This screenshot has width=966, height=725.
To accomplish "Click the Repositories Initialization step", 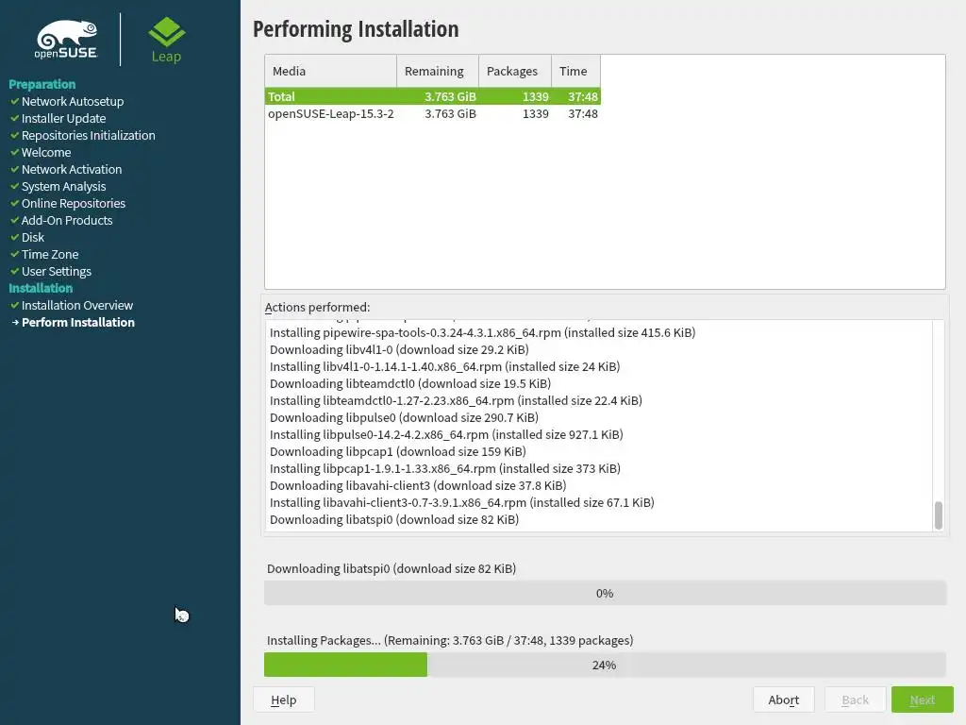I will point(88,135).
